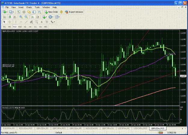The height and width of the screenshot is (135, 188).
Task: Switch to the USDCHFm,M15 chart tab
Action: point(140,128)
